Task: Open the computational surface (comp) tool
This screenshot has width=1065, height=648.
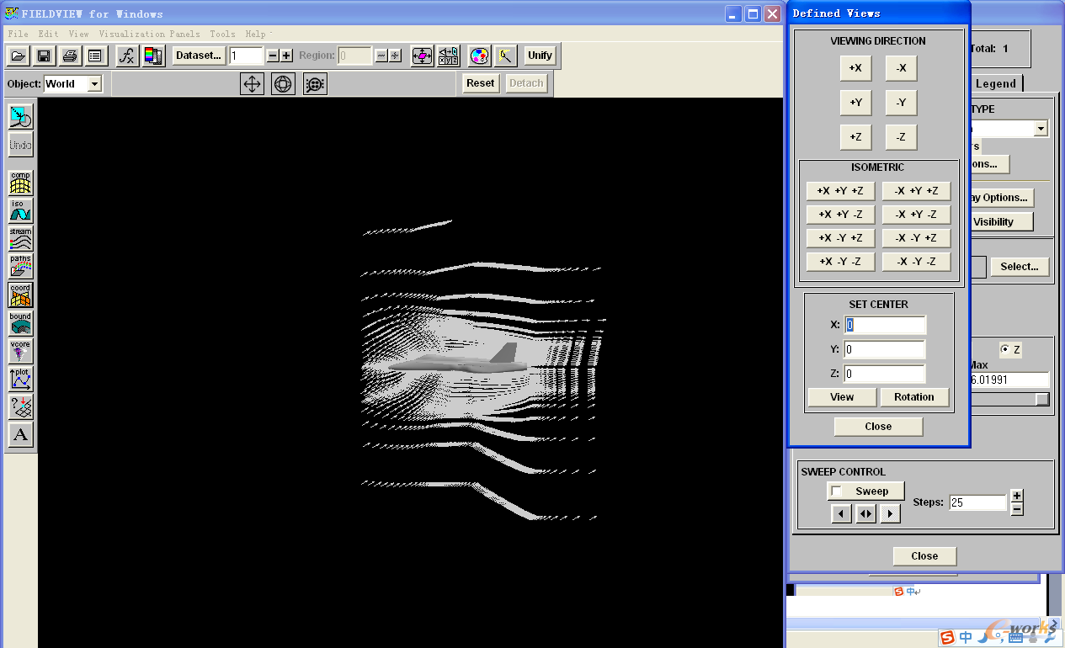Action: point(20,183)
